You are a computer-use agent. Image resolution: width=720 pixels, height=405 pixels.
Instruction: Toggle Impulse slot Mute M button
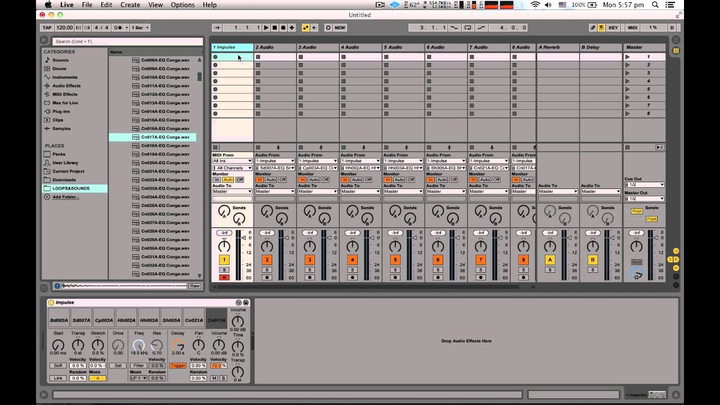tap(214, 378)
